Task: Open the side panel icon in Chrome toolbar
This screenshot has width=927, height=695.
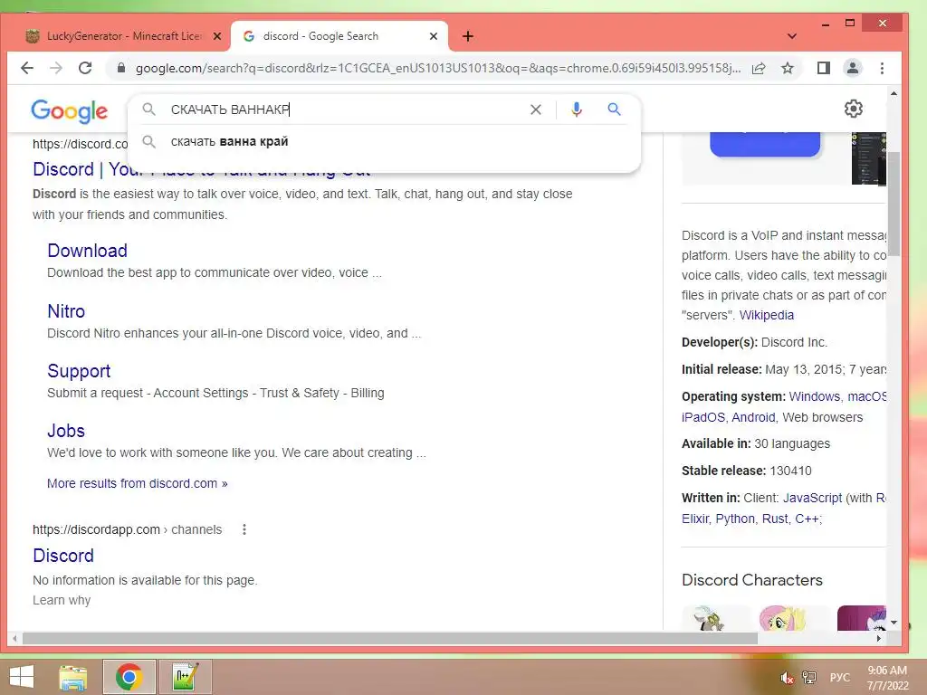Action: click(x=824, y=68)
